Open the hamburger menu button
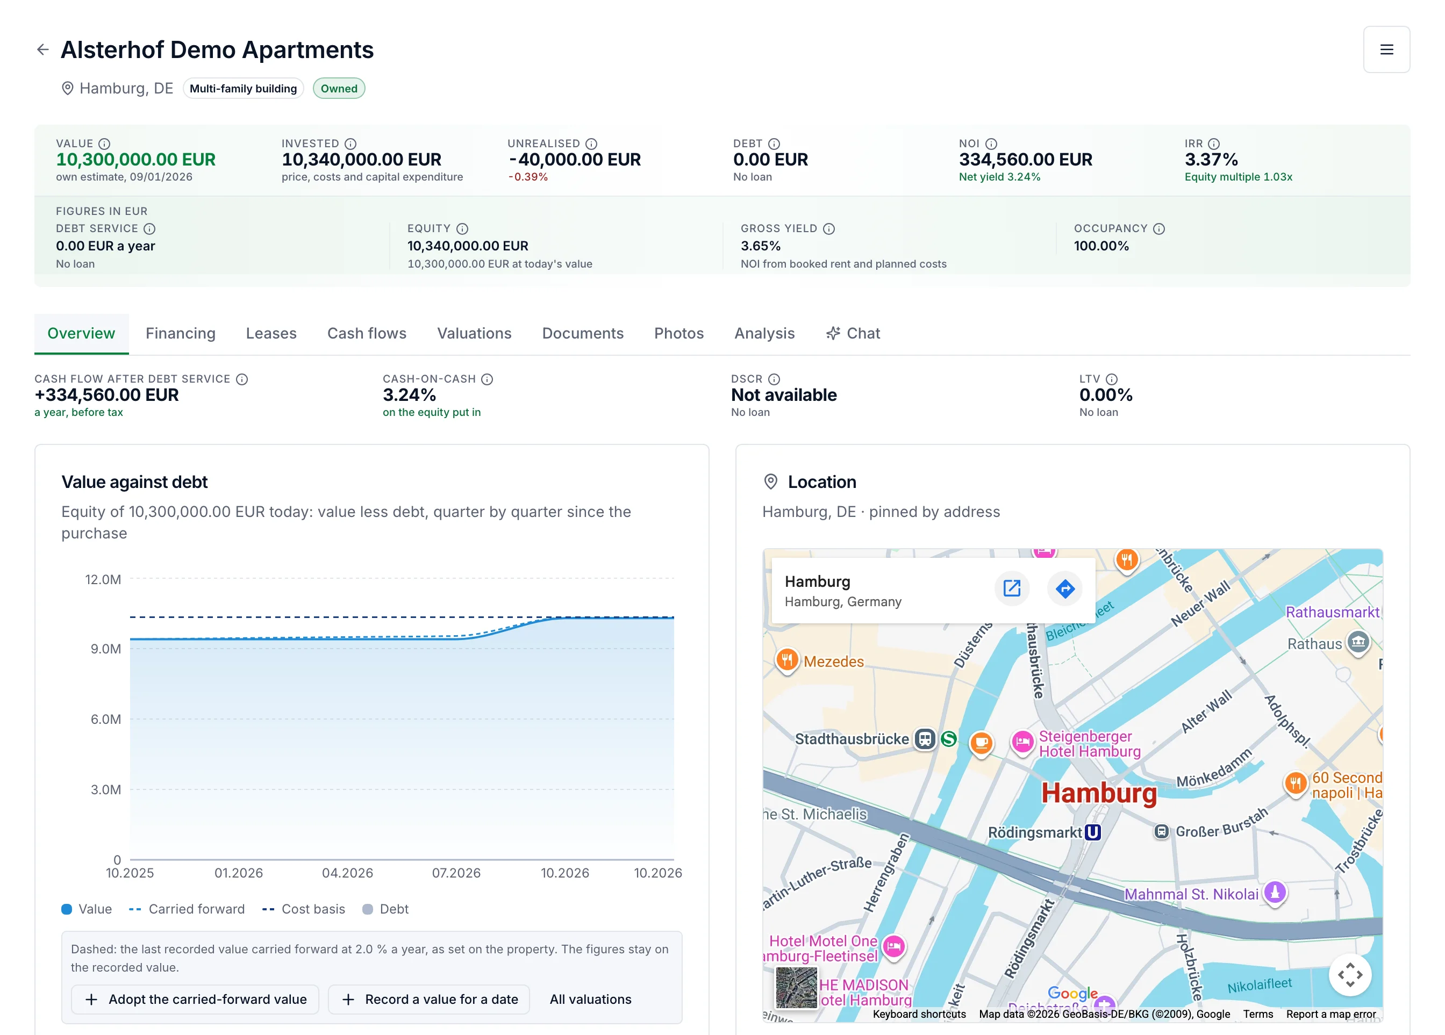 1386,49
